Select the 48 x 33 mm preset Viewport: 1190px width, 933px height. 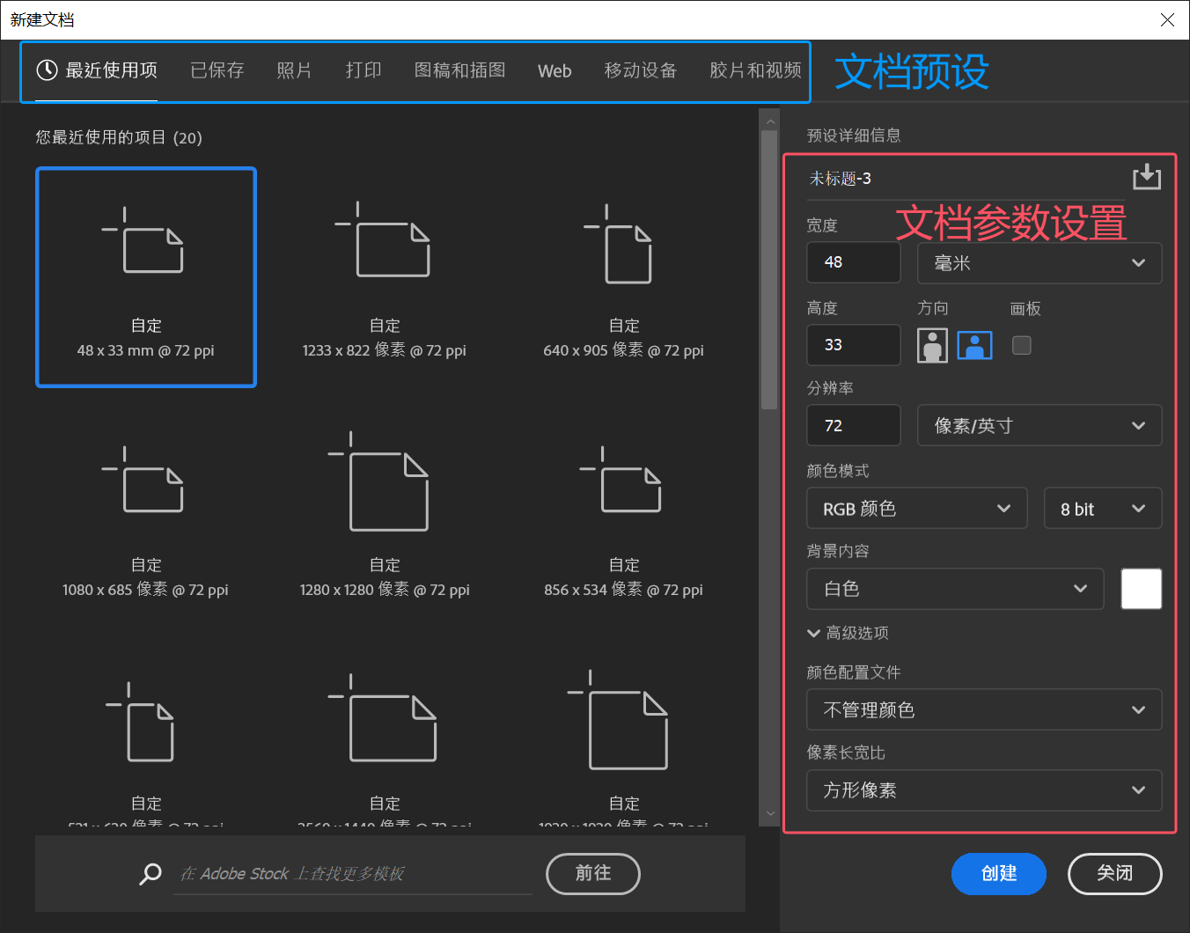click(x=146, y=277)
